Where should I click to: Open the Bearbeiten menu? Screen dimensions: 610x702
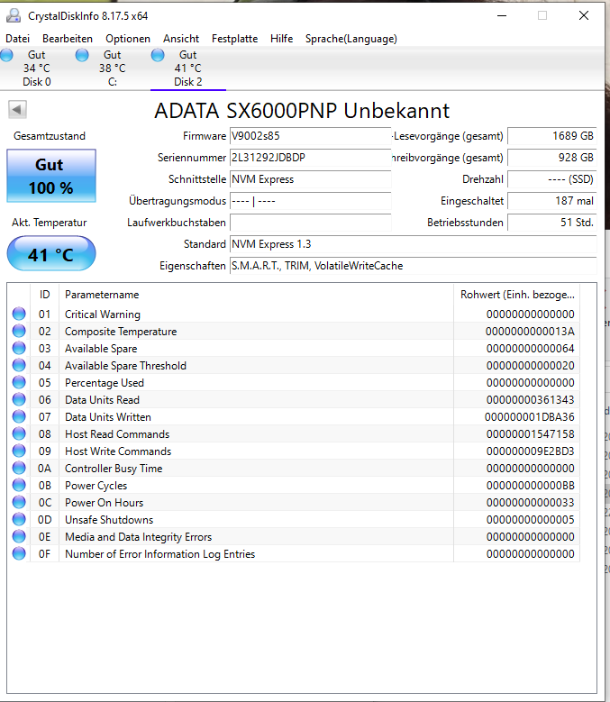point(68,39)
